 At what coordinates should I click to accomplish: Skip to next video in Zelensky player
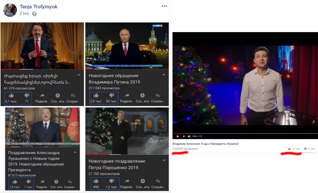click(184, 136)
